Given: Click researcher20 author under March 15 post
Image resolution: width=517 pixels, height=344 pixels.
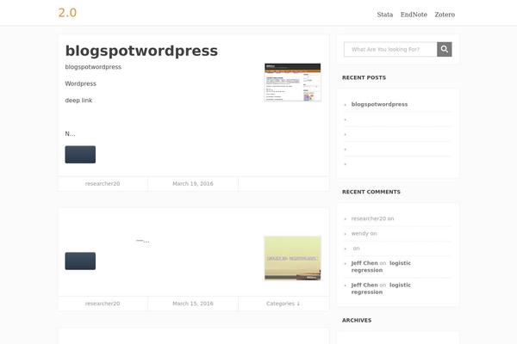Looking at the screenshot, I should click(103, 304).
